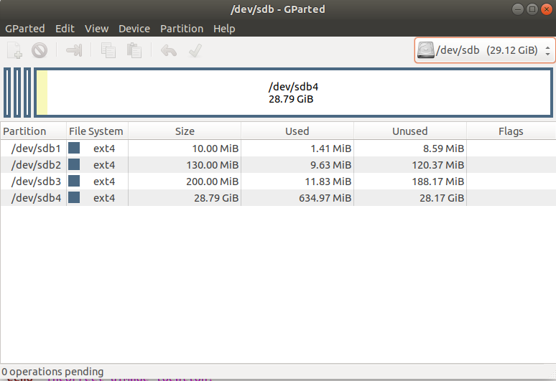Open the /dev/sdb device selector dropdown

(x=484, y=50)
